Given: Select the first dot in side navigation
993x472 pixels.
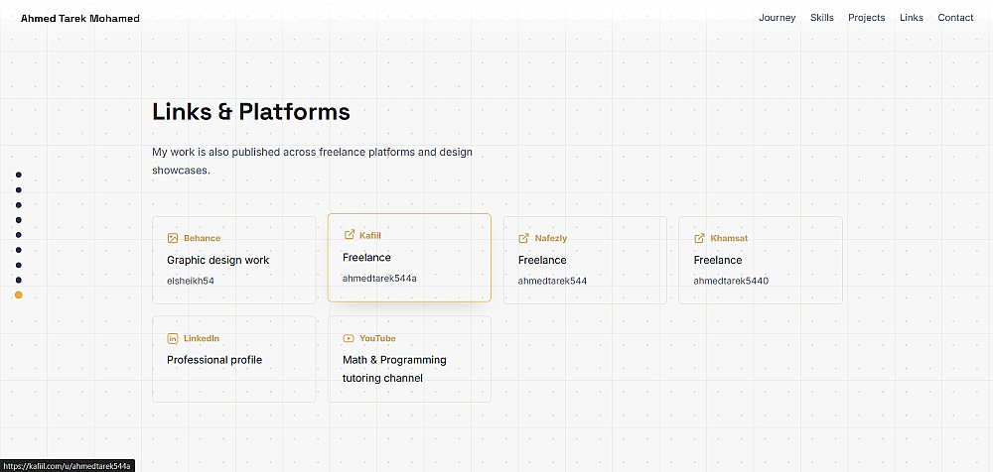Looking at the screenshot, I should (18, 175).
